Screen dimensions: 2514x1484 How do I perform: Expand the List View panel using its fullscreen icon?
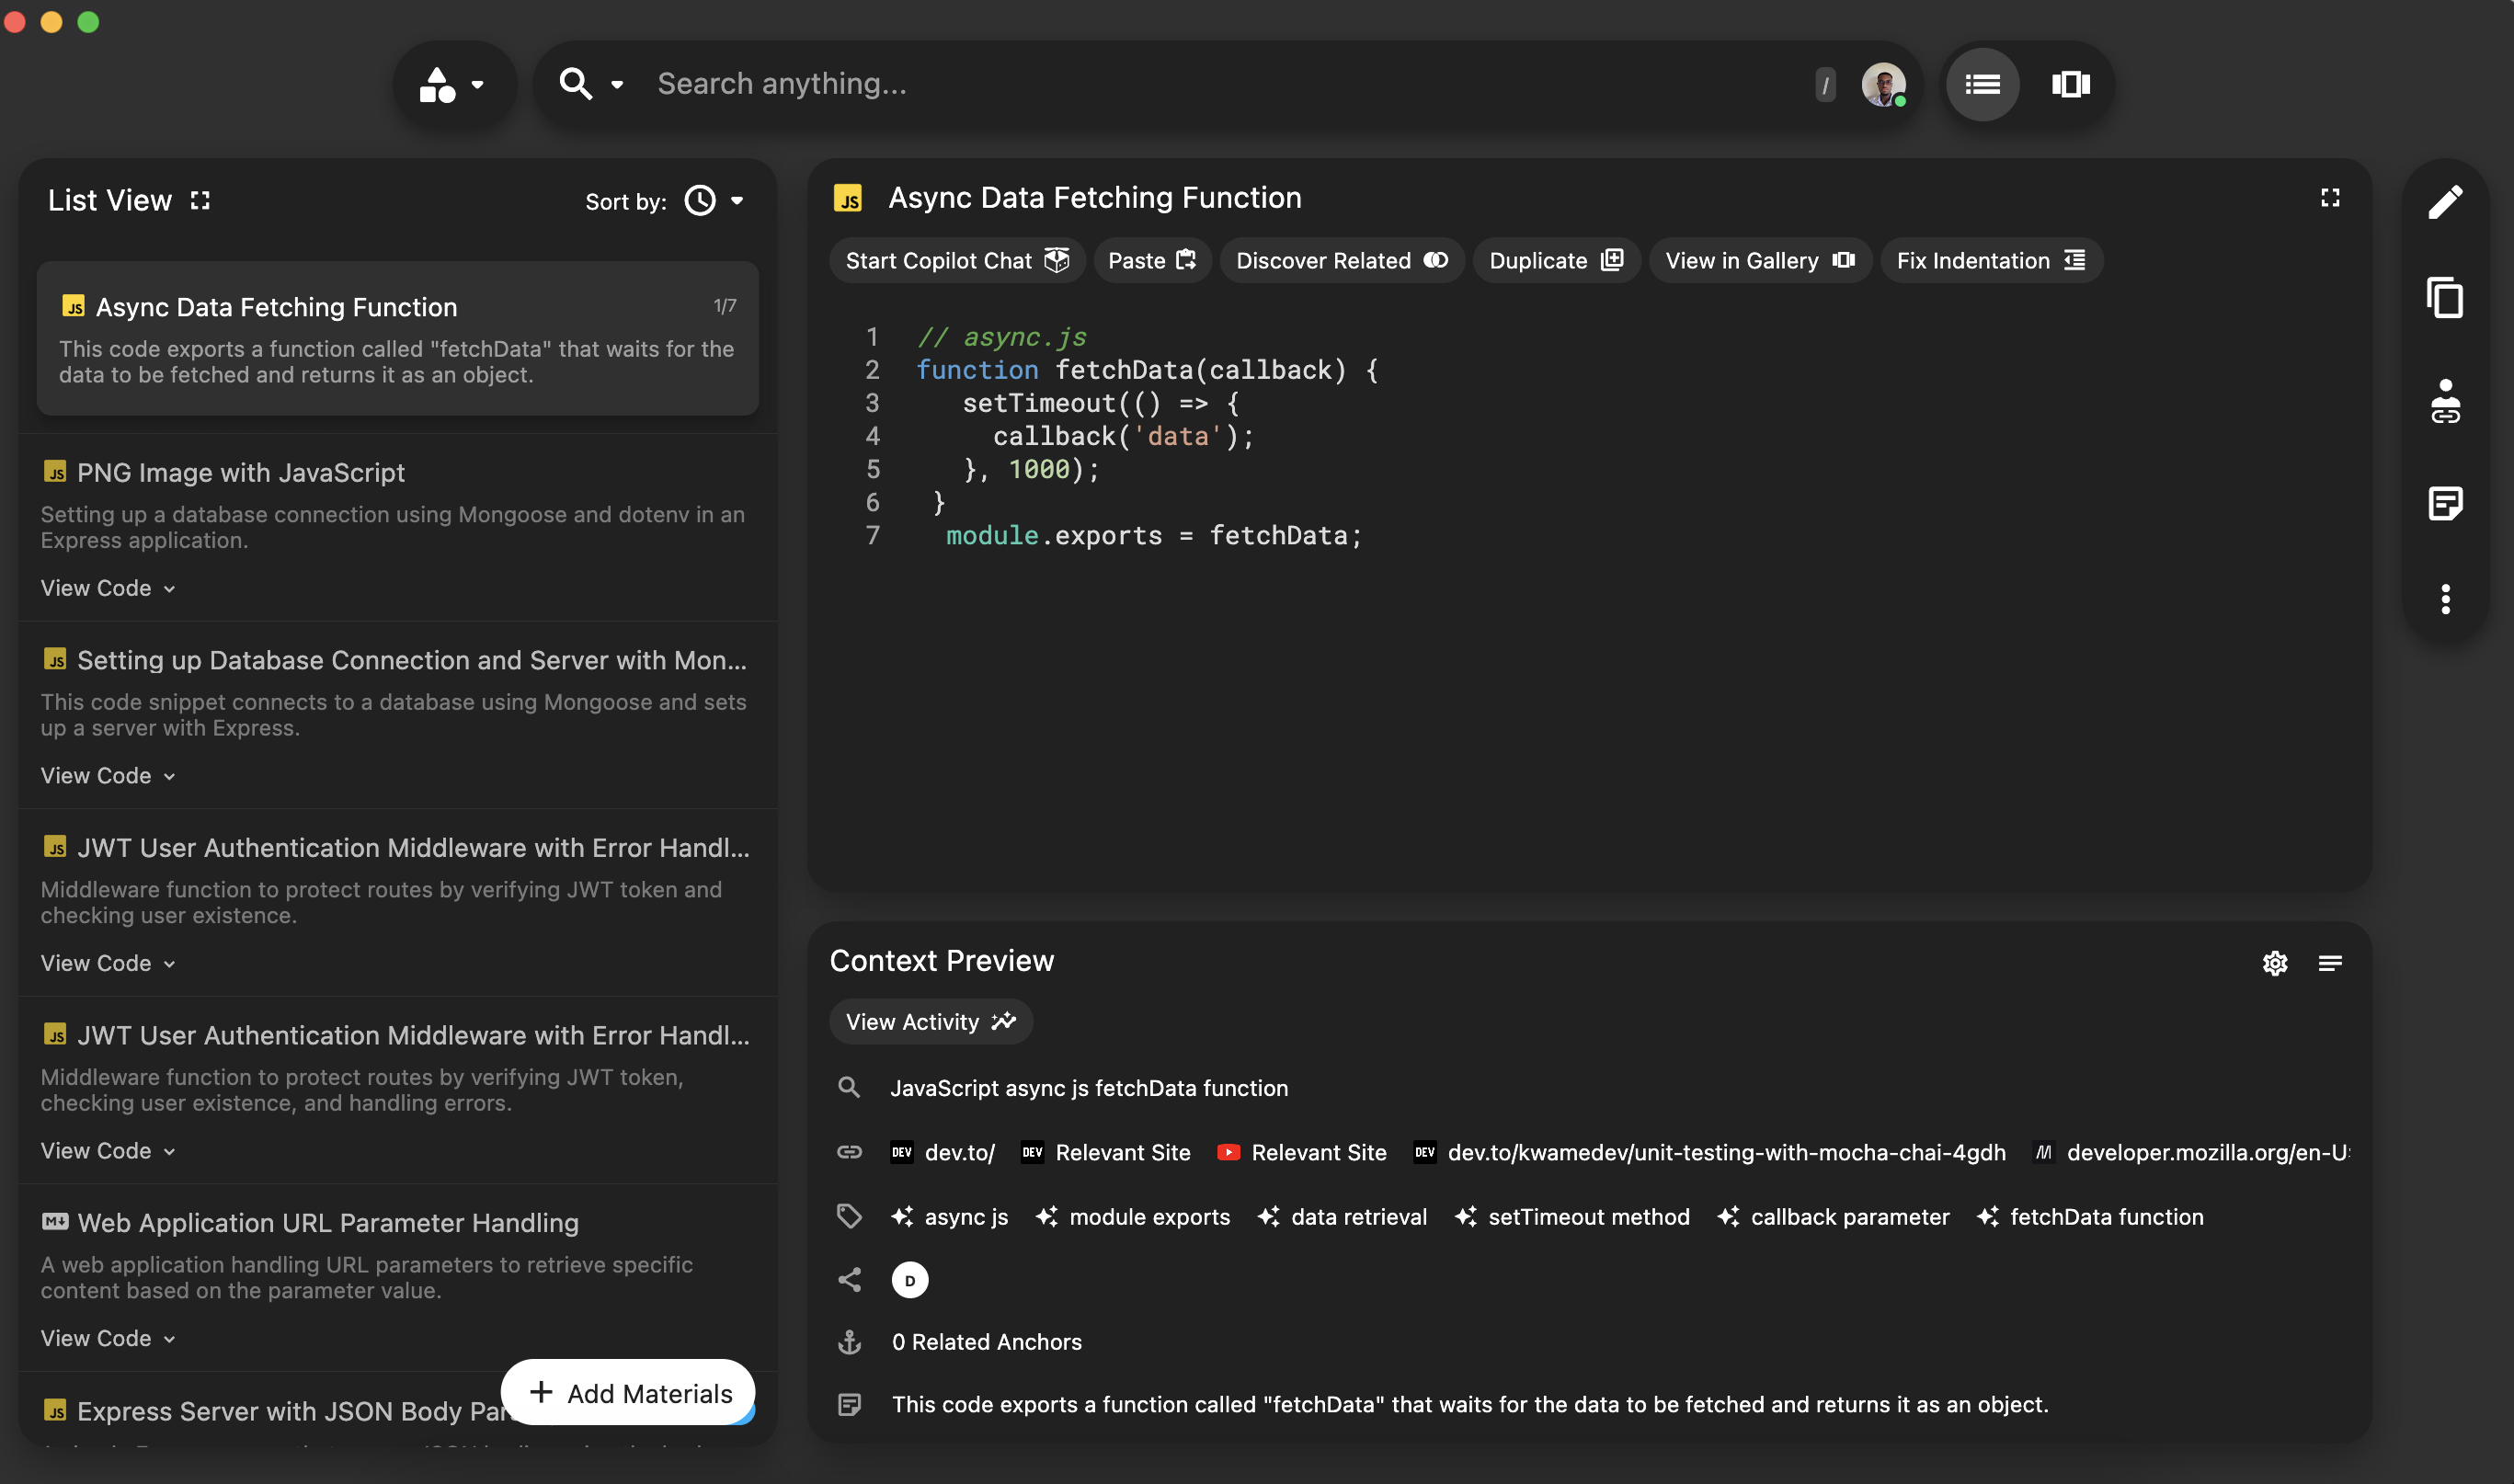click(199, 199)
